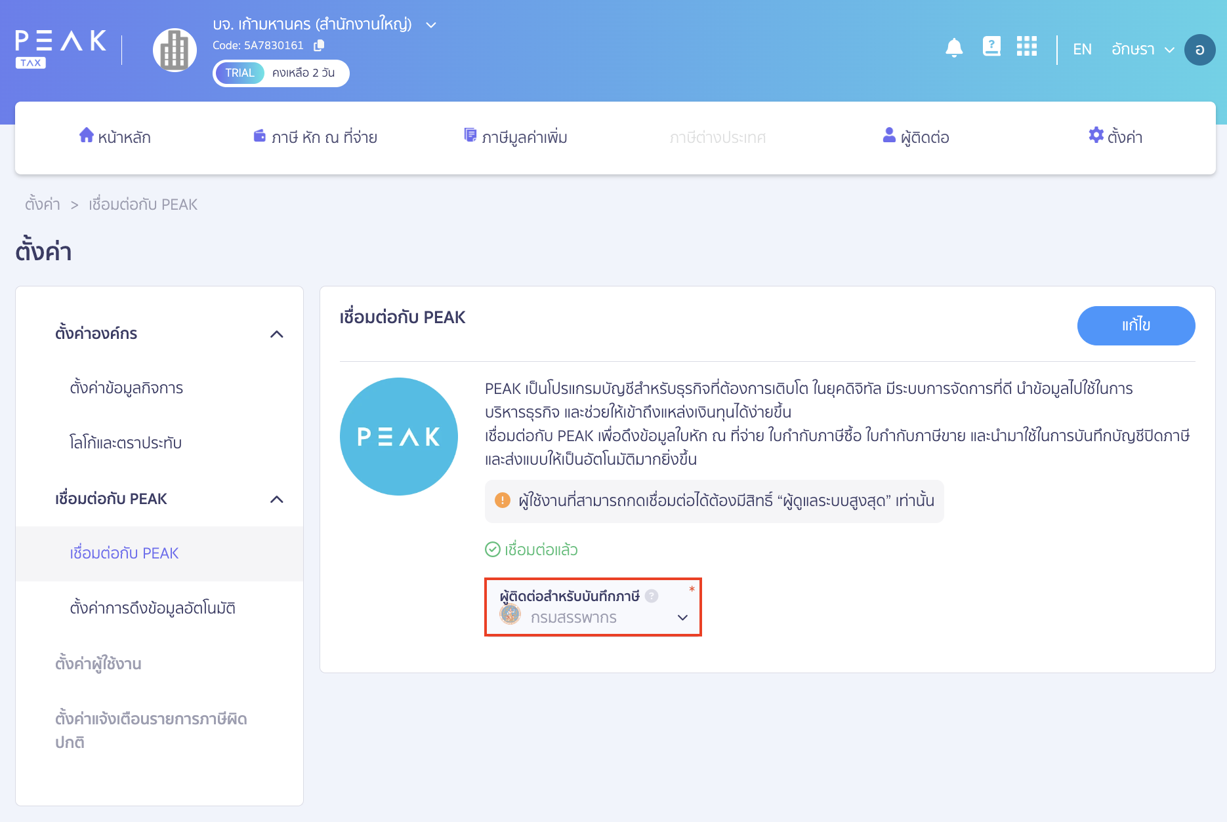Click the แก้ไข button

[1136, 326]
